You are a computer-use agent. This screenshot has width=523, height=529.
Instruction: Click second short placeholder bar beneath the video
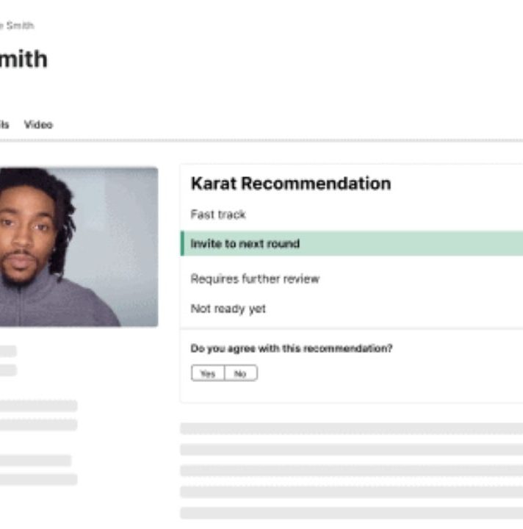point(8,370)
